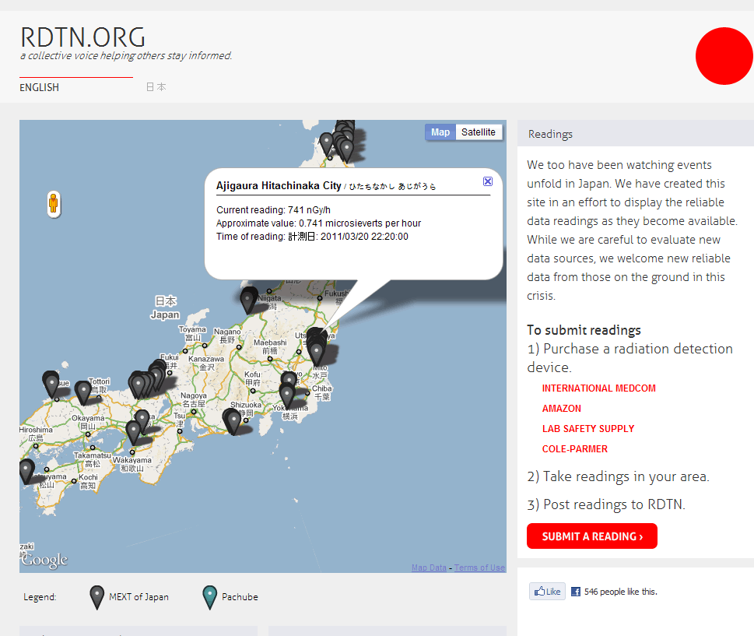Click the map marker near Wakayama
754x636 pixels.
(x=134, y=431)
